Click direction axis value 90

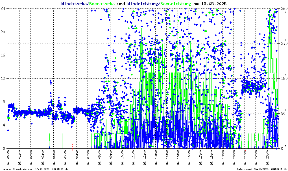(x=283, y=113)
